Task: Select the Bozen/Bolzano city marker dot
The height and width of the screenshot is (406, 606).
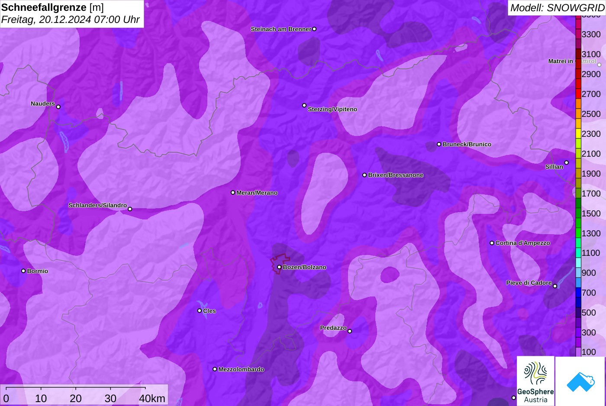Action: click(279, 267)
